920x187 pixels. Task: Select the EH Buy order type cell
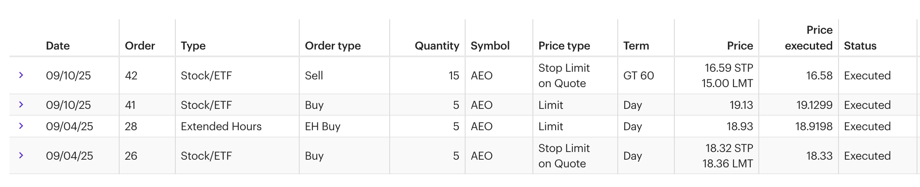(322, 126)
